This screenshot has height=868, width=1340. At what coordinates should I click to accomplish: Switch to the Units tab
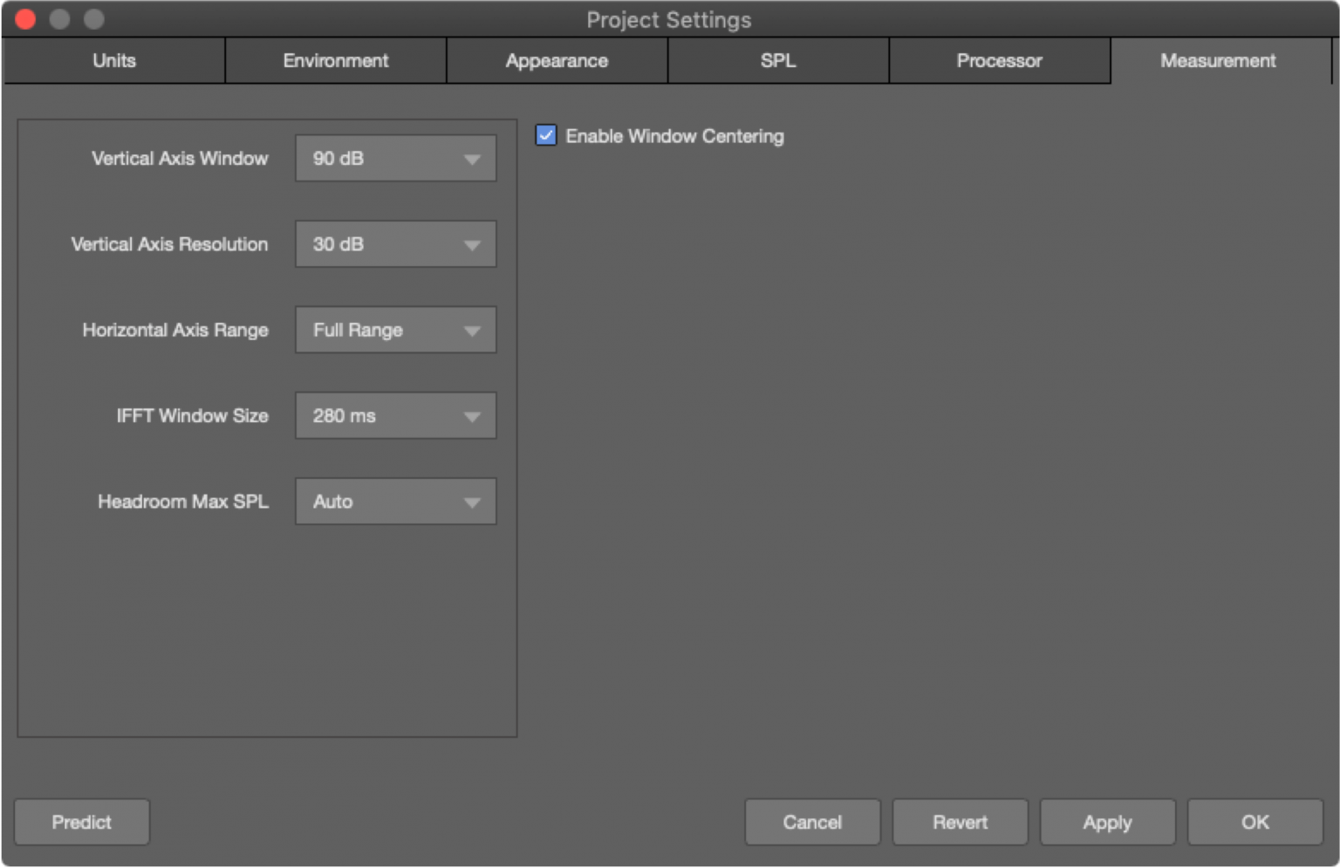click(114, 61)
